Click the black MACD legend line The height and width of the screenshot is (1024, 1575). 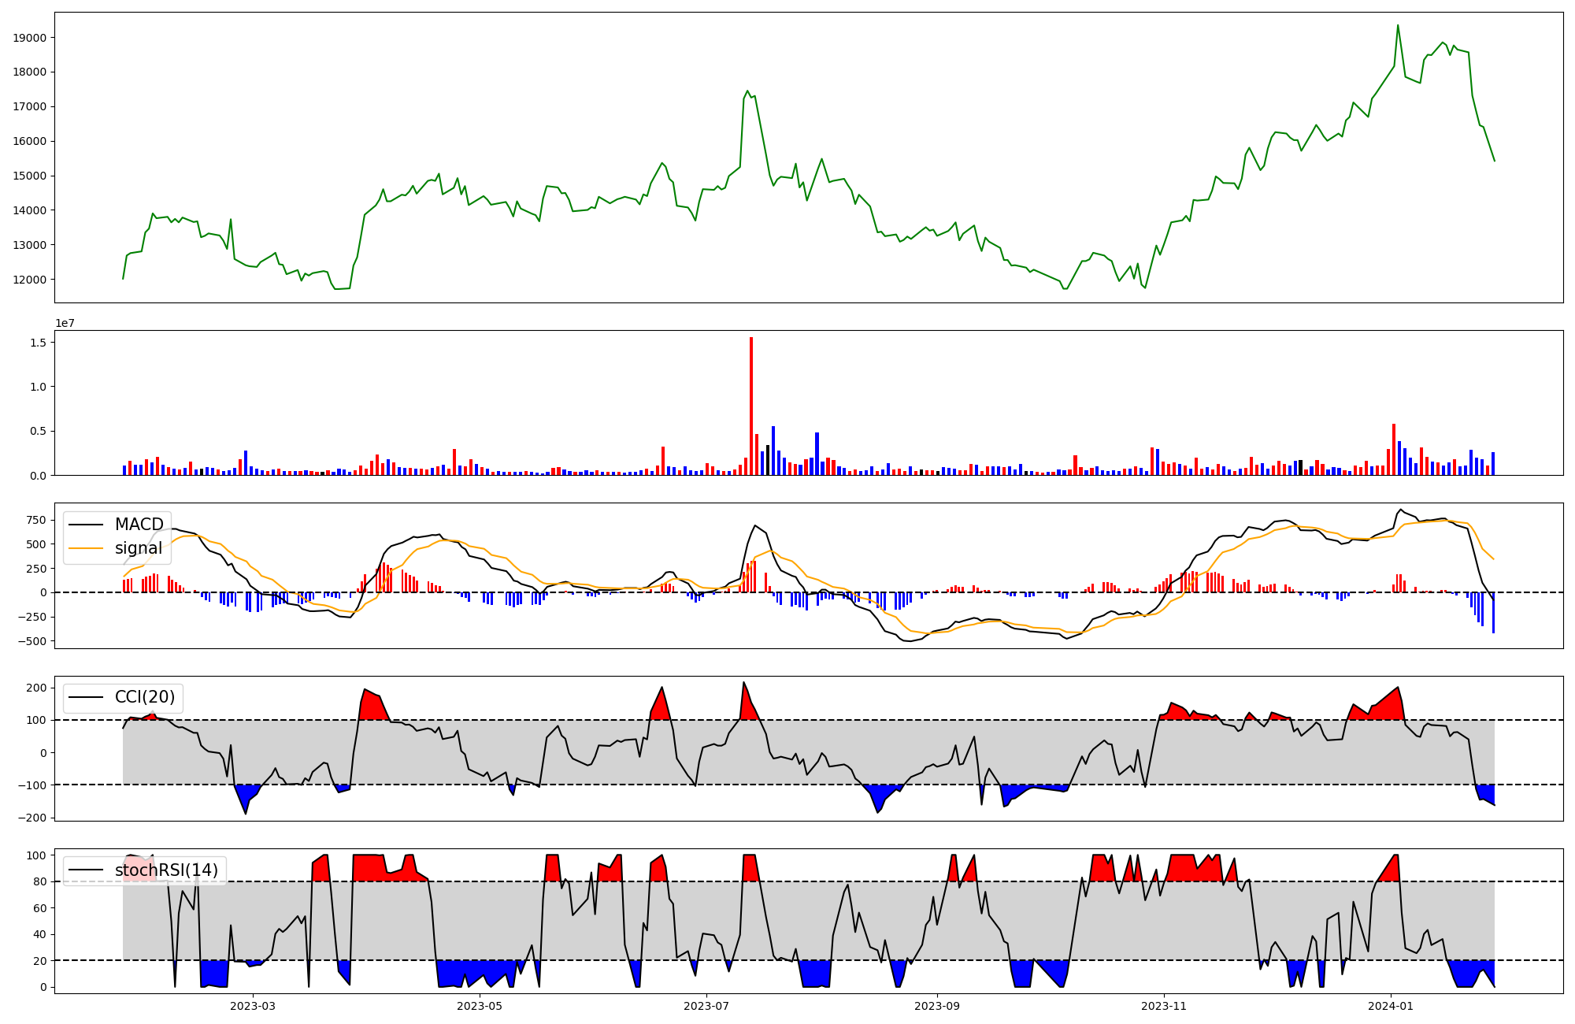click(86, 525)
